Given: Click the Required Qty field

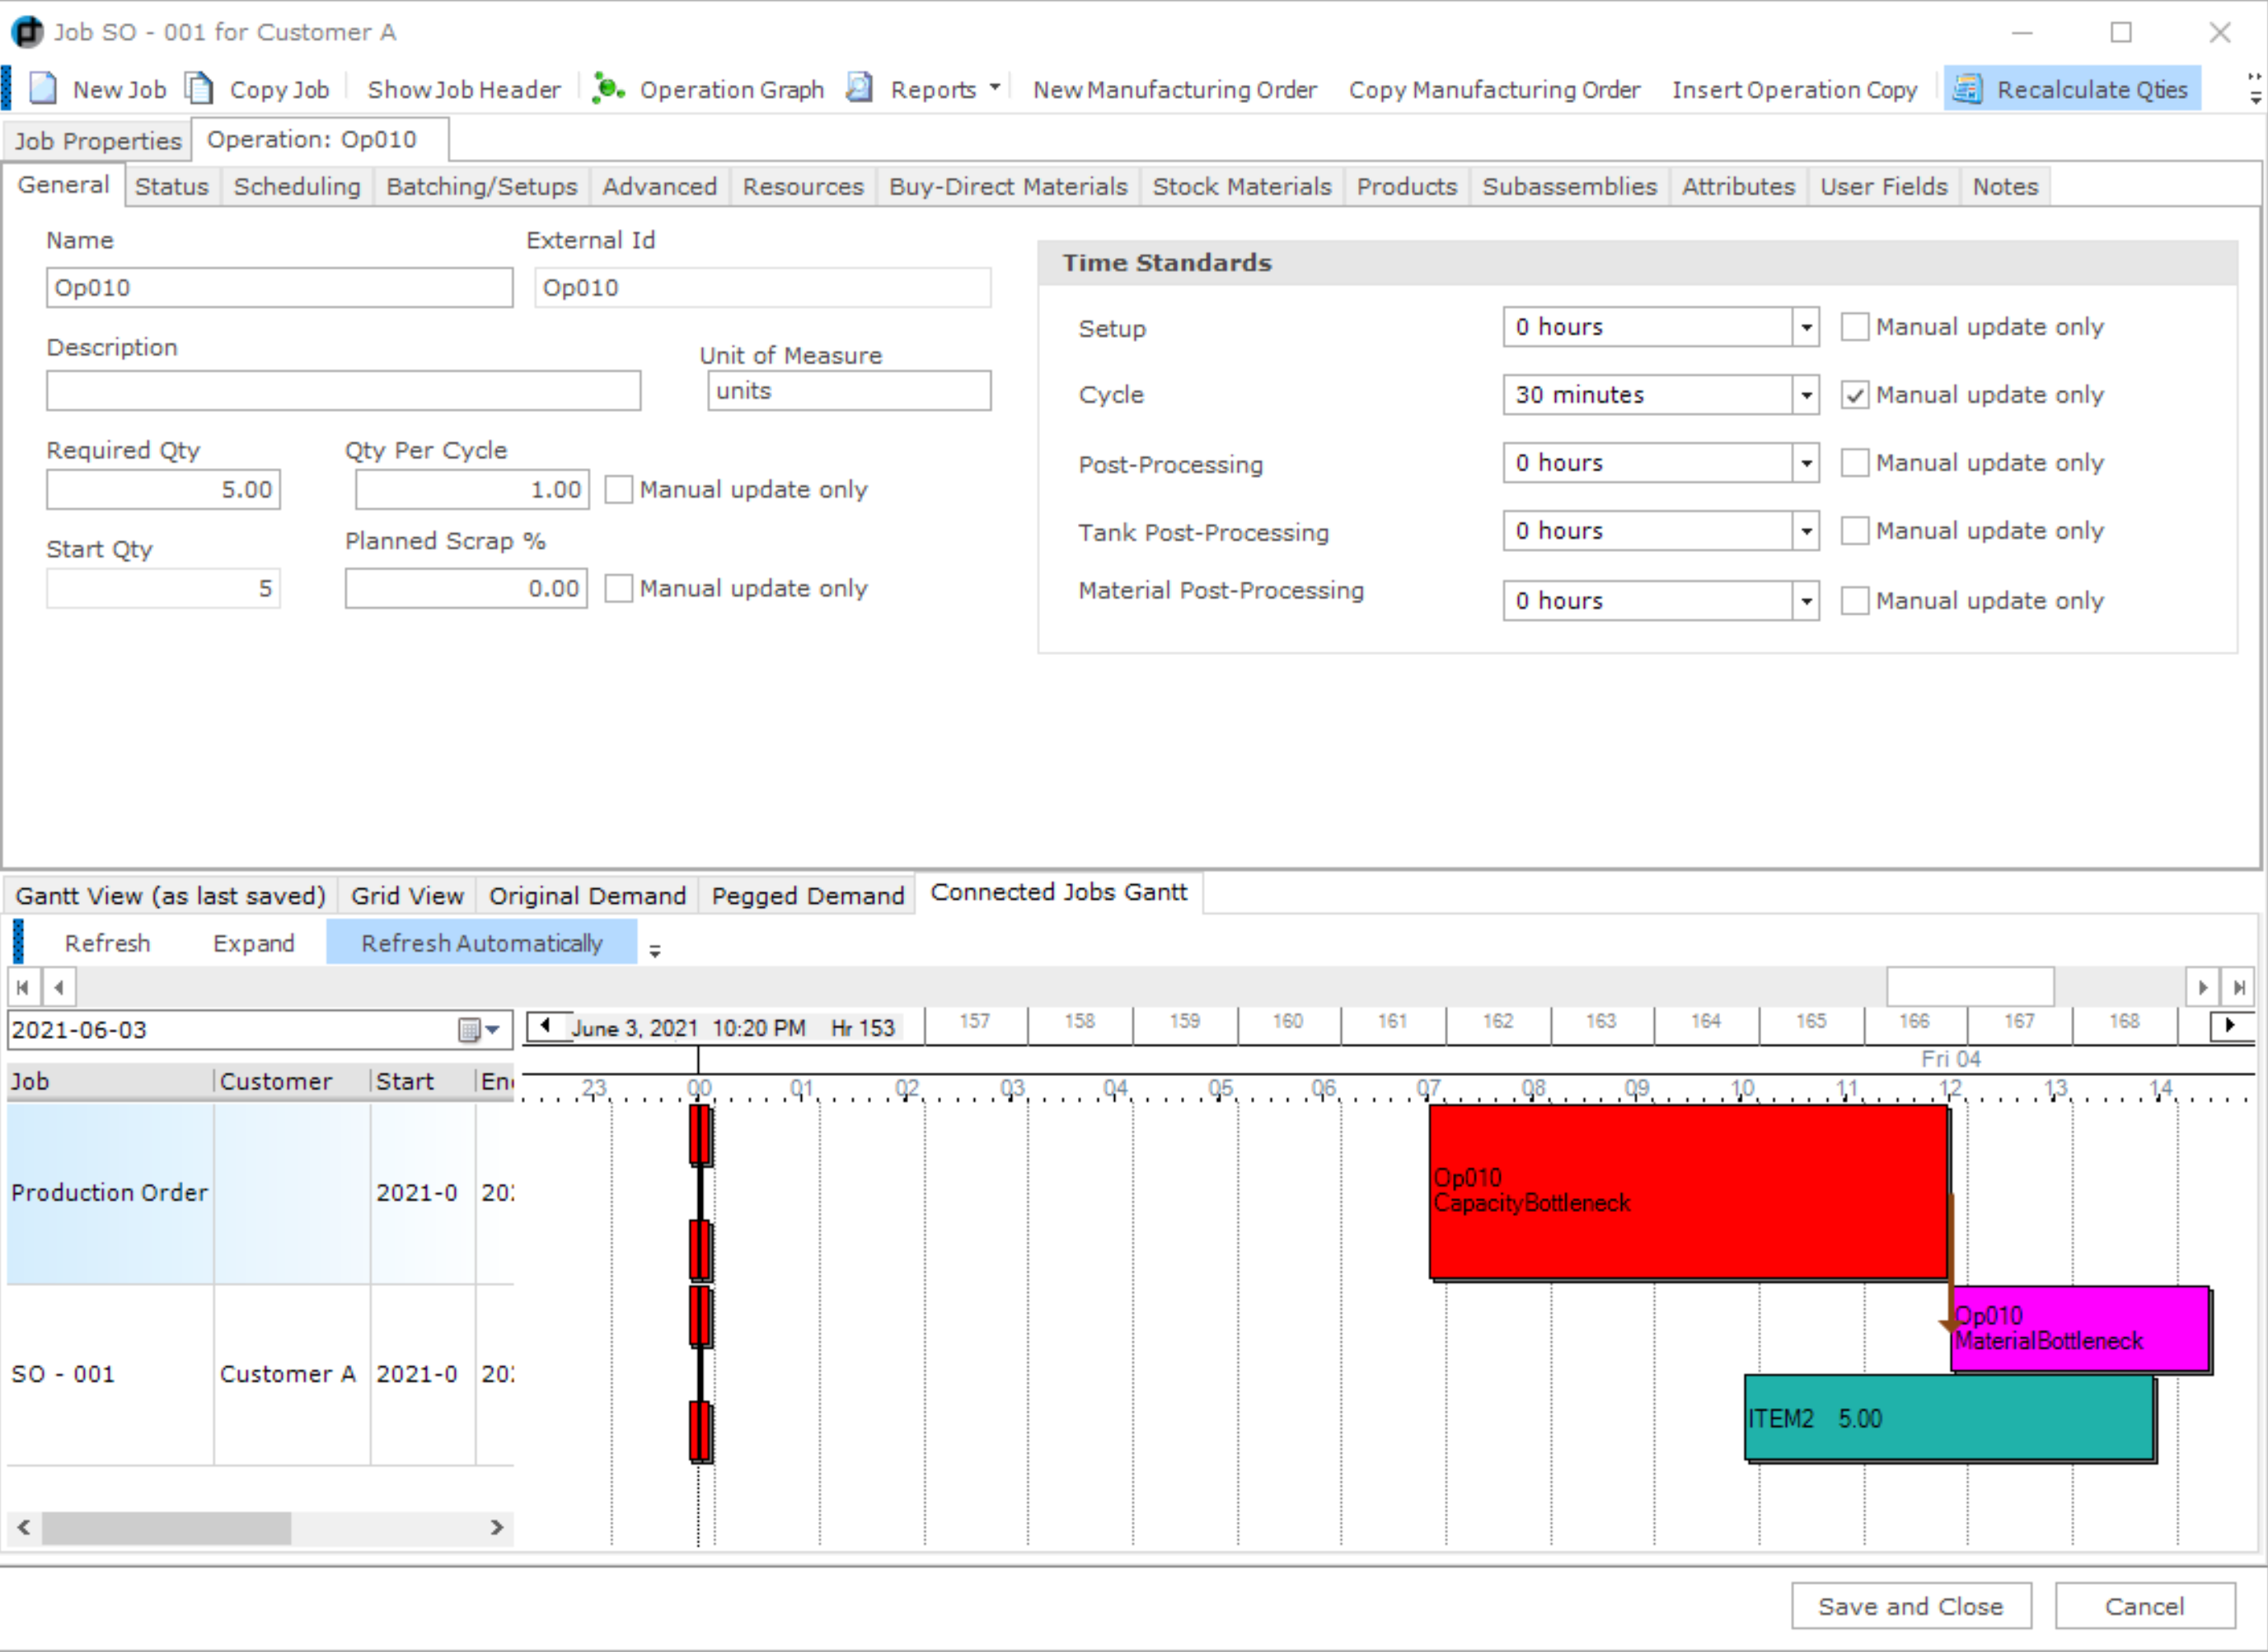Looking at the screenshot, I should pyautogui.click(x=164, y=490).
